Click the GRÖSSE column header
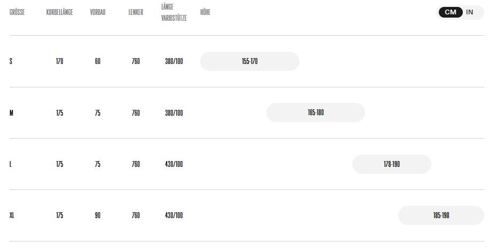The height and width of the screenshot is (249, 497). (17, 12)
